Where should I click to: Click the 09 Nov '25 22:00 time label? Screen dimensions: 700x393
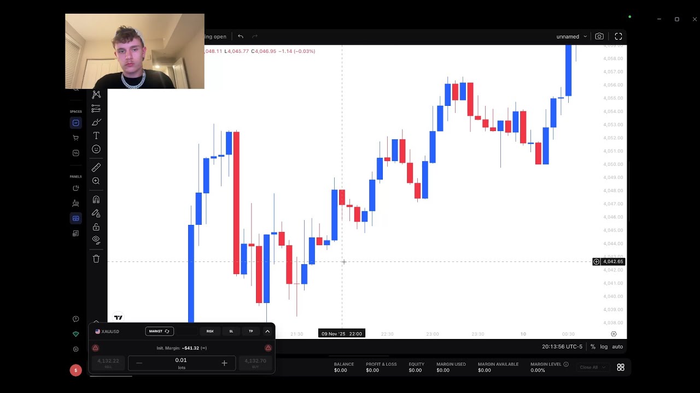tap(342, 334)
